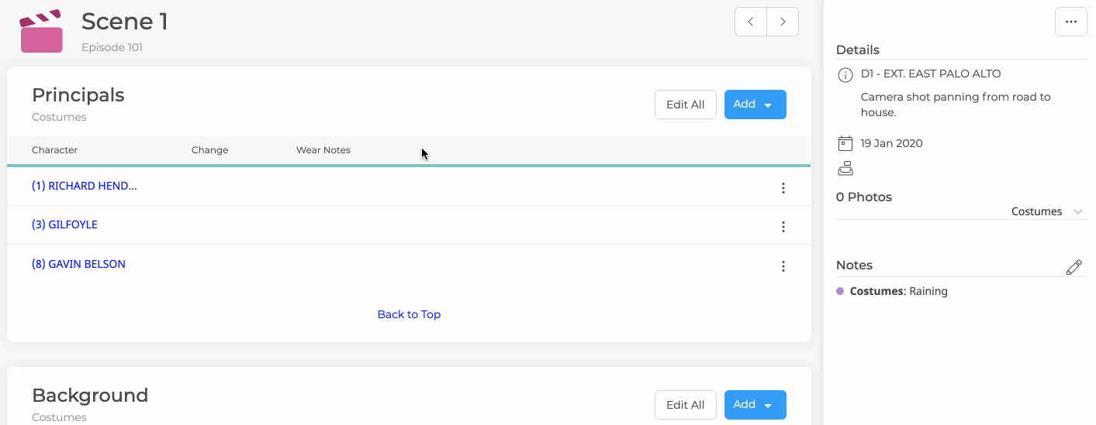Open row menu for Richard Hendricks

[x=783, y=188]
